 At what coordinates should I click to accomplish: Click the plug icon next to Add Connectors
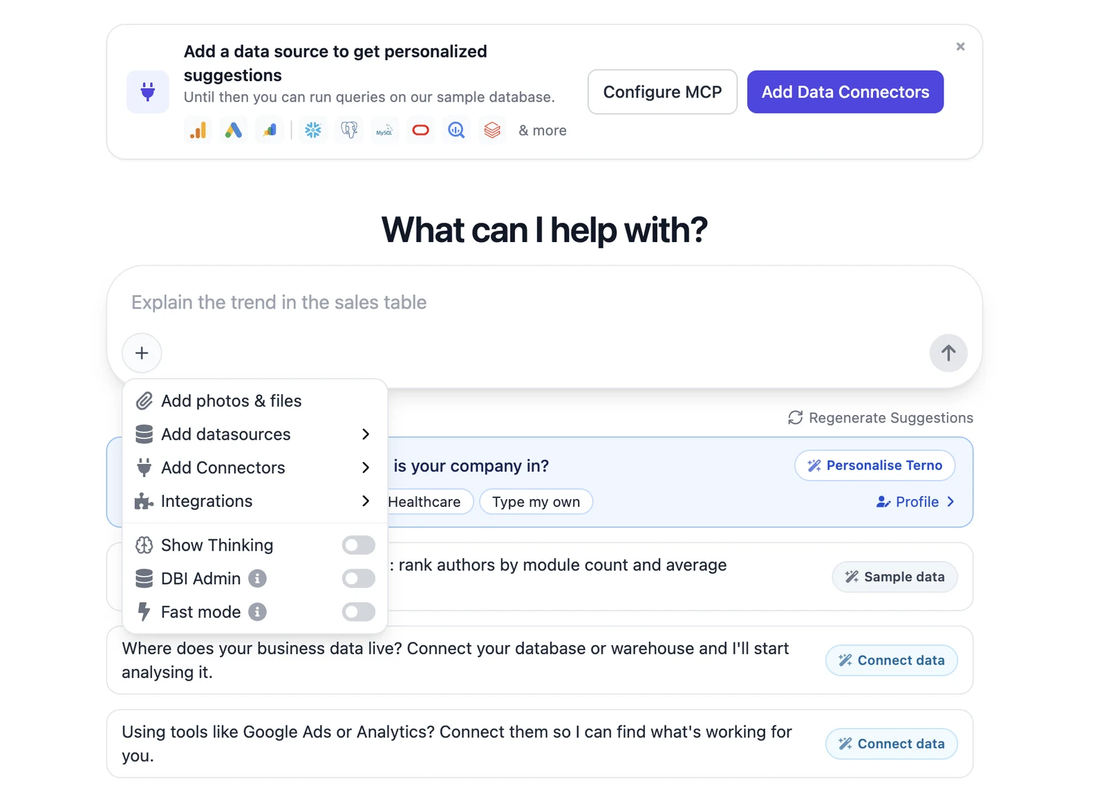144,468
